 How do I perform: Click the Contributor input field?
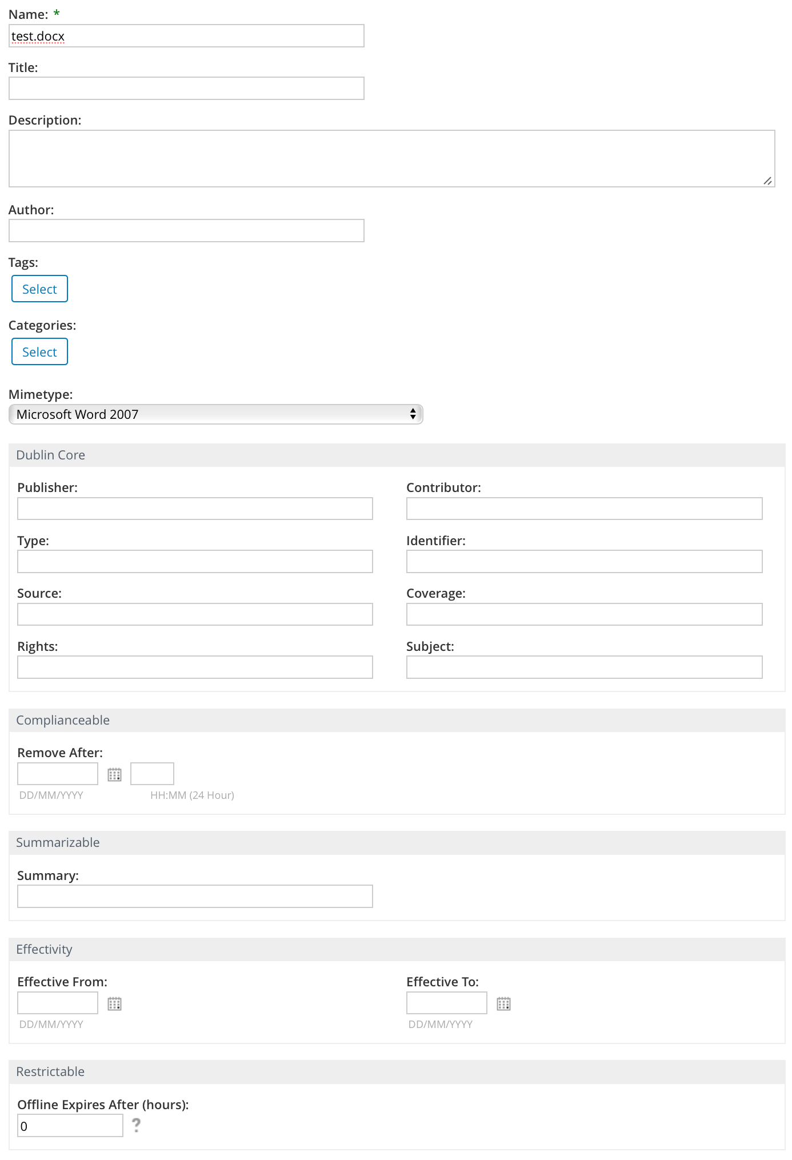pos(584,509)
